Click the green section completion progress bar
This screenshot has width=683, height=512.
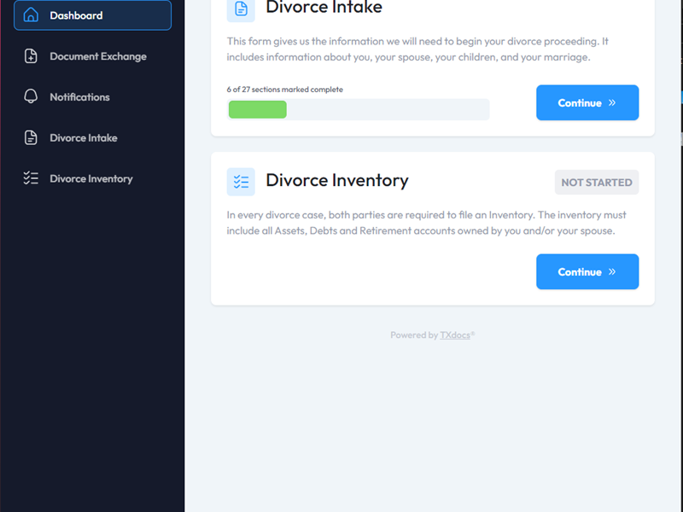tap(258, 109)
